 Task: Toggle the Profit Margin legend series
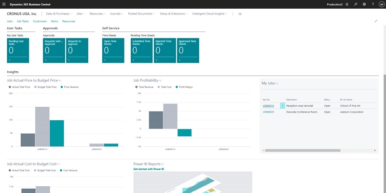(185, 87)
